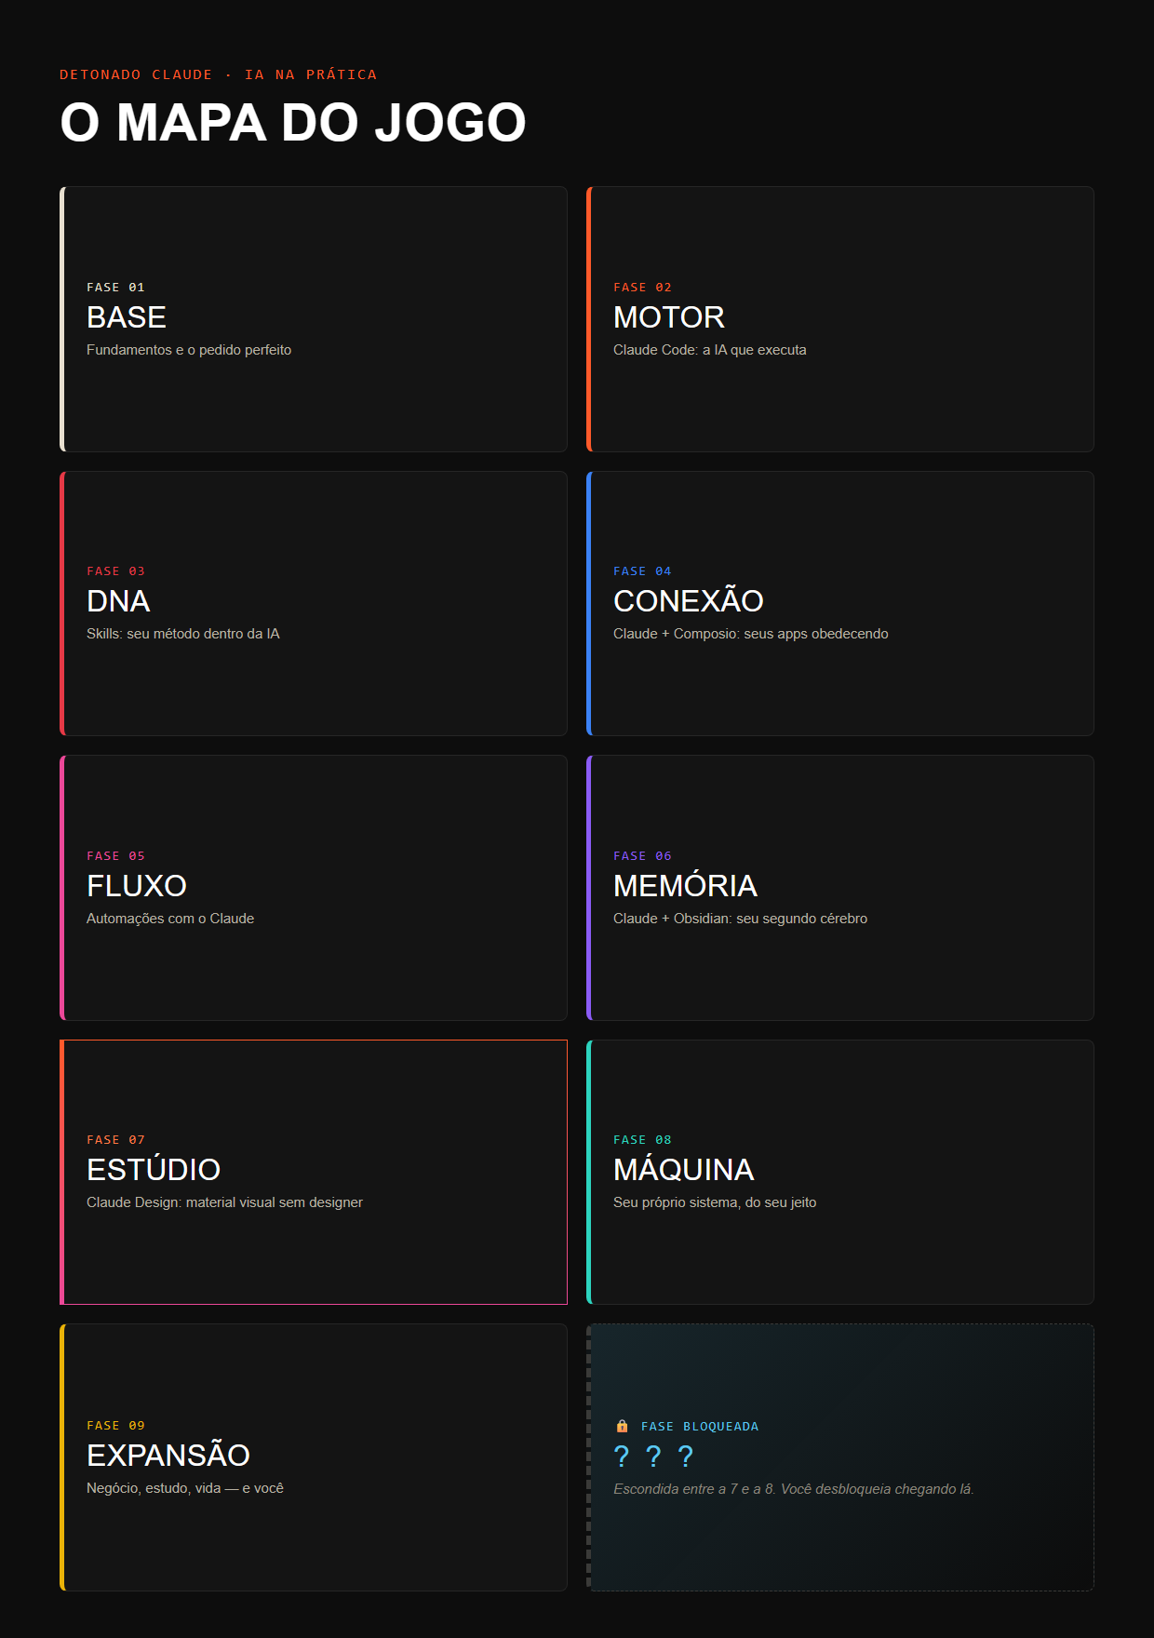This screenshot has height=1638, width=1154.
Task: Click the orange FASE 02 label
Action: (642, 288)
